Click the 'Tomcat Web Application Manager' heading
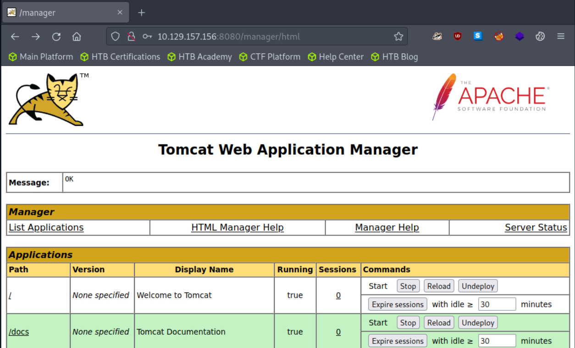Viewport: 575px width, 348px height. tap(288, 150)
